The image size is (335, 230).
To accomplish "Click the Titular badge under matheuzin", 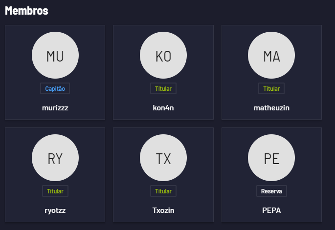I will point(271,89).
